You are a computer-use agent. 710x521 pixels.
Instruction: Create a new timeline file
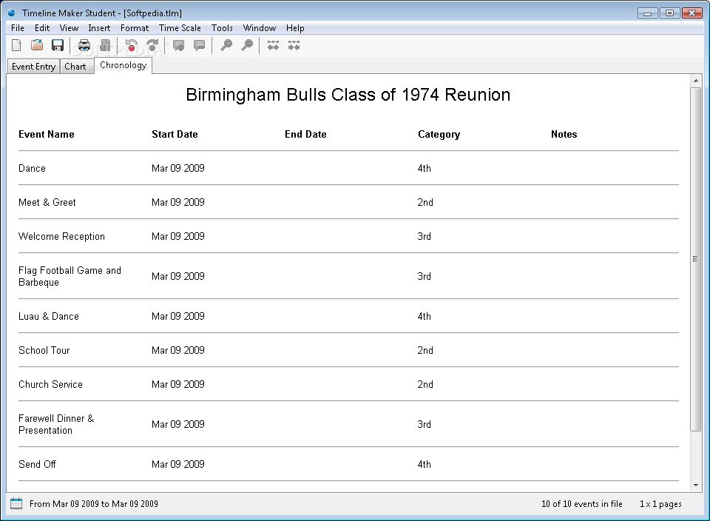[17, 45]
